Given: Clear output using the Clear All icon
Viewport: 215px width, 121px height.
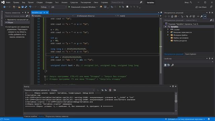Looking at the screenshot, I should [x=110, y=90].
